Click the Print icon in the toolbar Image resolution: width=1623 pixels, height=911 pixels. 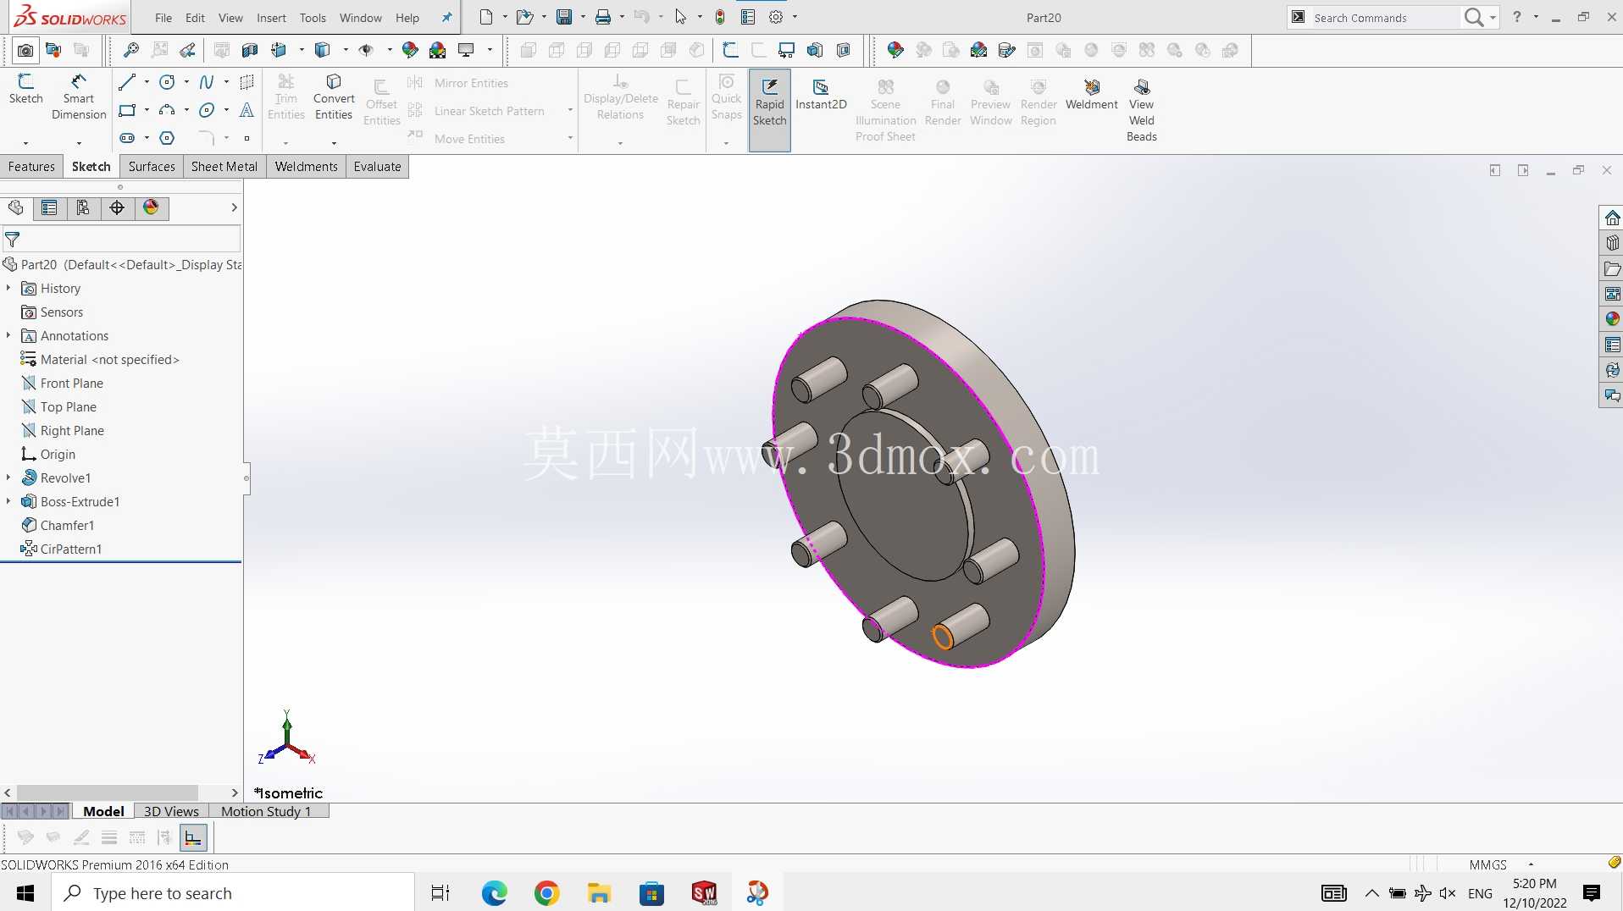603,17
